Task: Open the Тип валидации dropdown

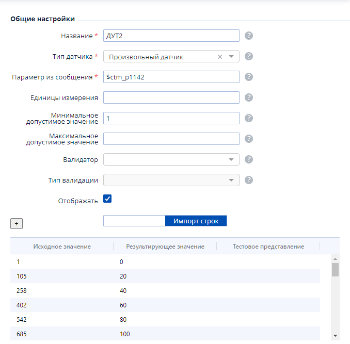Action: pos(171,180)
